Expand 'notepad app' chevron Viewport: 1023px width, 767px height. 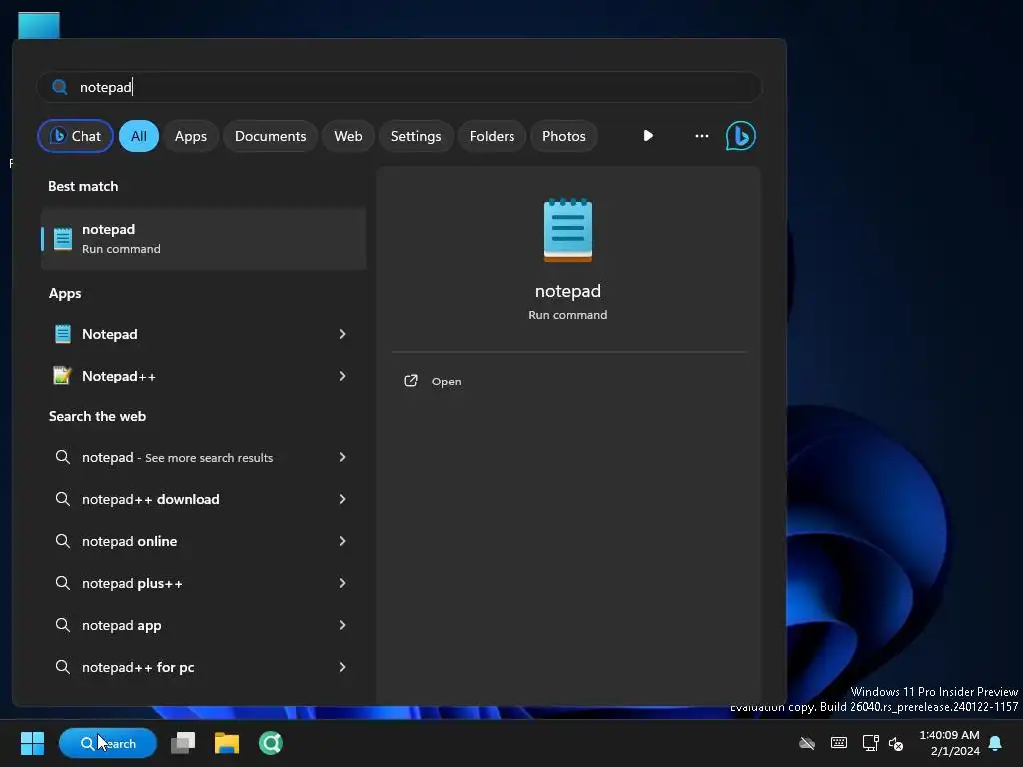tap(342, 625)
